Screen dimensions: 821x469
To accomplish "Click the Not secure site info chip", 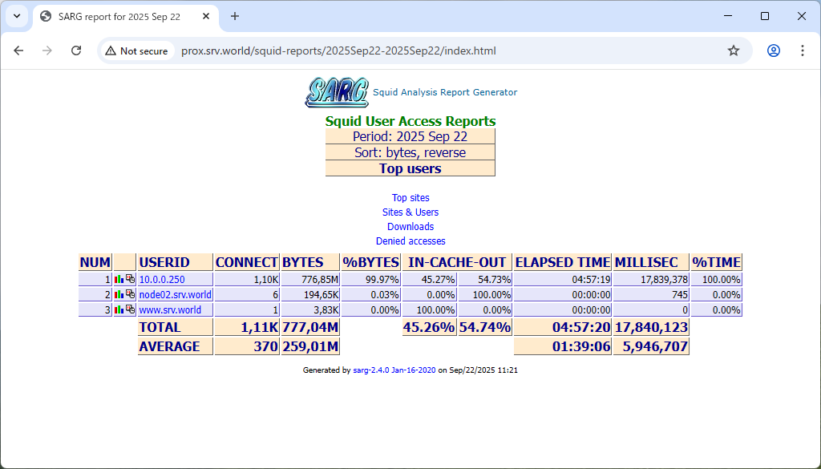I will click(x=136, y=51).
